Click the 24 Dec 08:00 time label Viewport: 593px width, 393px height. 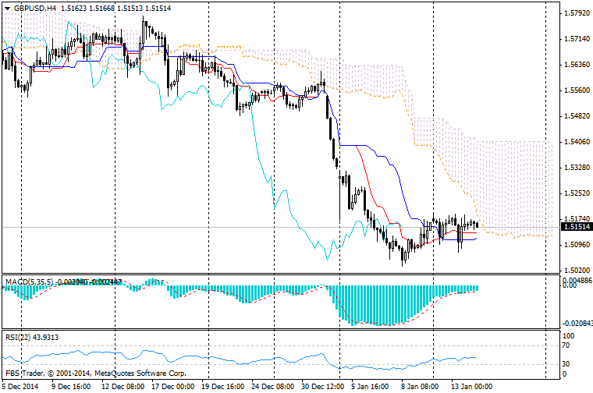272,386
